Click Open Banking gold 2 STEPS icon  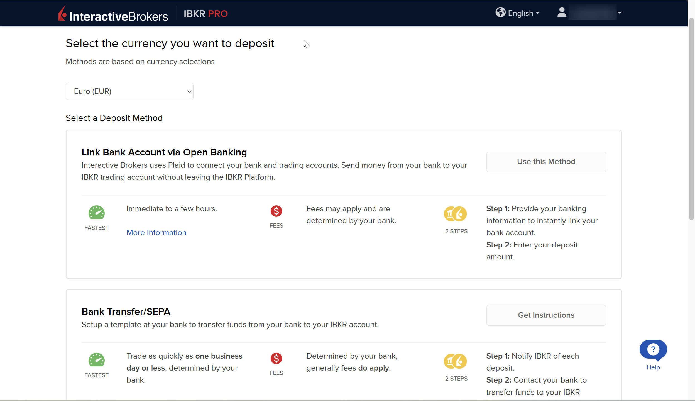[455, 214]
